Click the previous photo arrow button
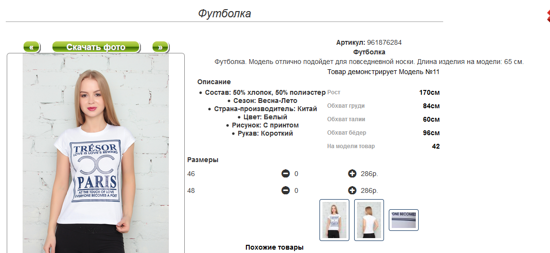Screen dimensions: 550x253 click(x=32, y=47)
